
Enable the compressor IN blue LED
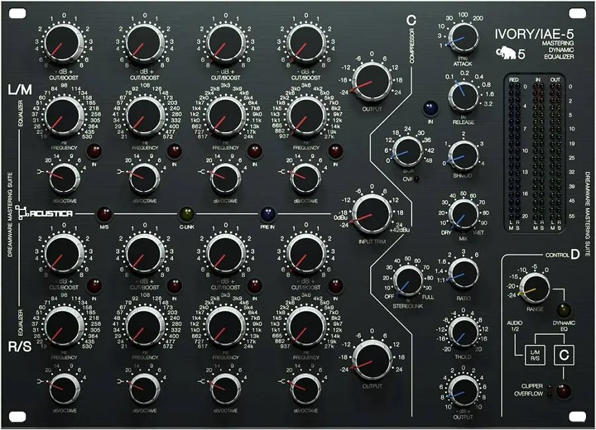pos(430,108)
